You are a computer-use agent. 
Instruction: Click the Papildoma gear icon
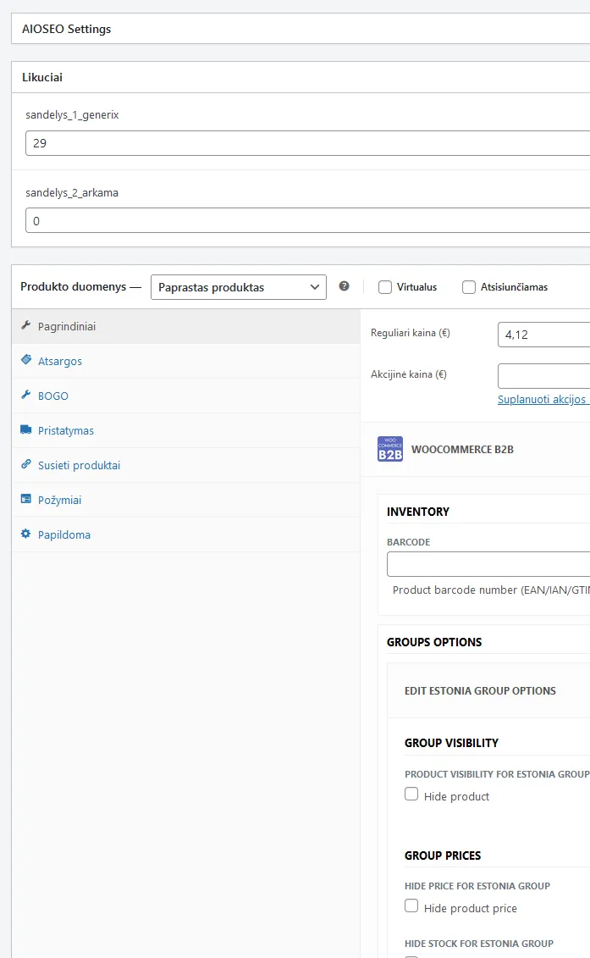[x=25, y=534]
